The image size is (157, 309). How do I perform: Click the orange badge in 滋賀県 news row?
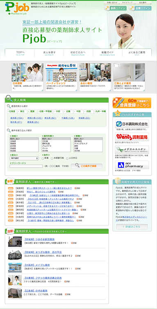coord(11,188)
